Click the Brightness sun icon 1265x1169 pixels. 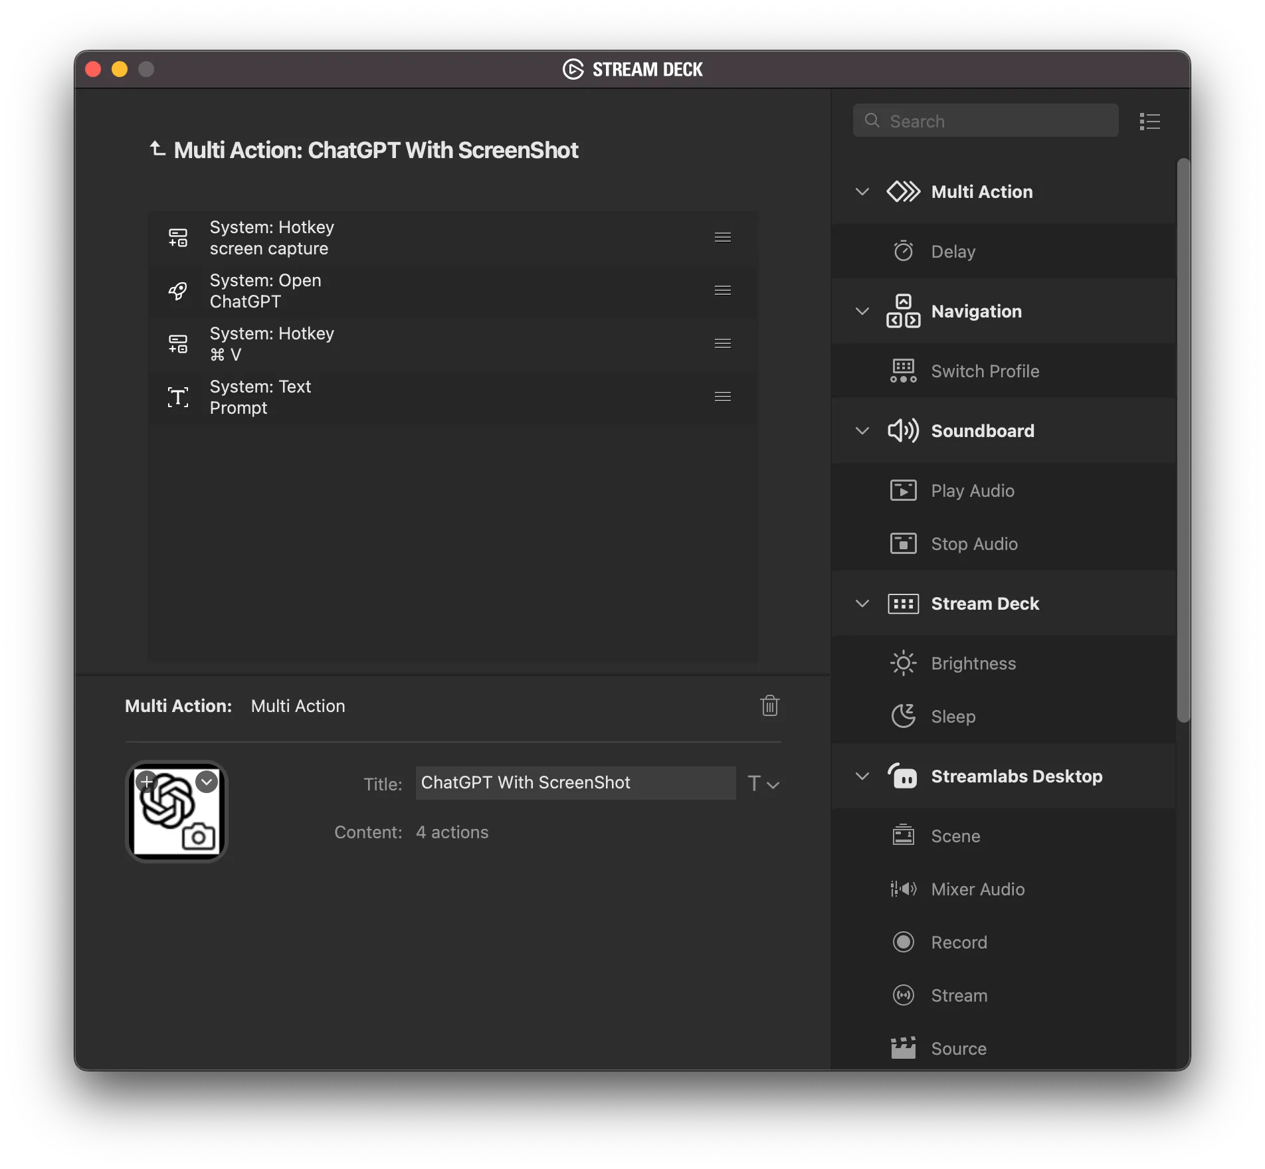(x=904, y=663)
